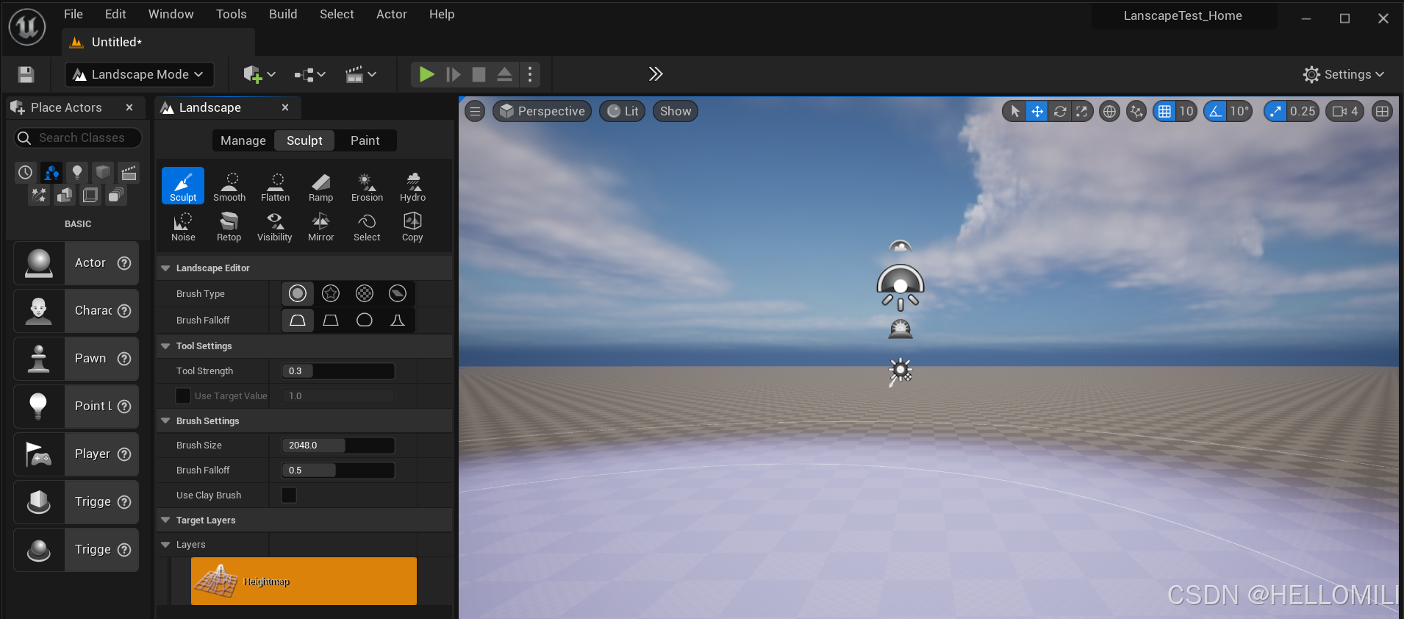Viewport: 1404px width, 619px height.
Task: Select the Retop landscape tool
Action: (229, 226)
